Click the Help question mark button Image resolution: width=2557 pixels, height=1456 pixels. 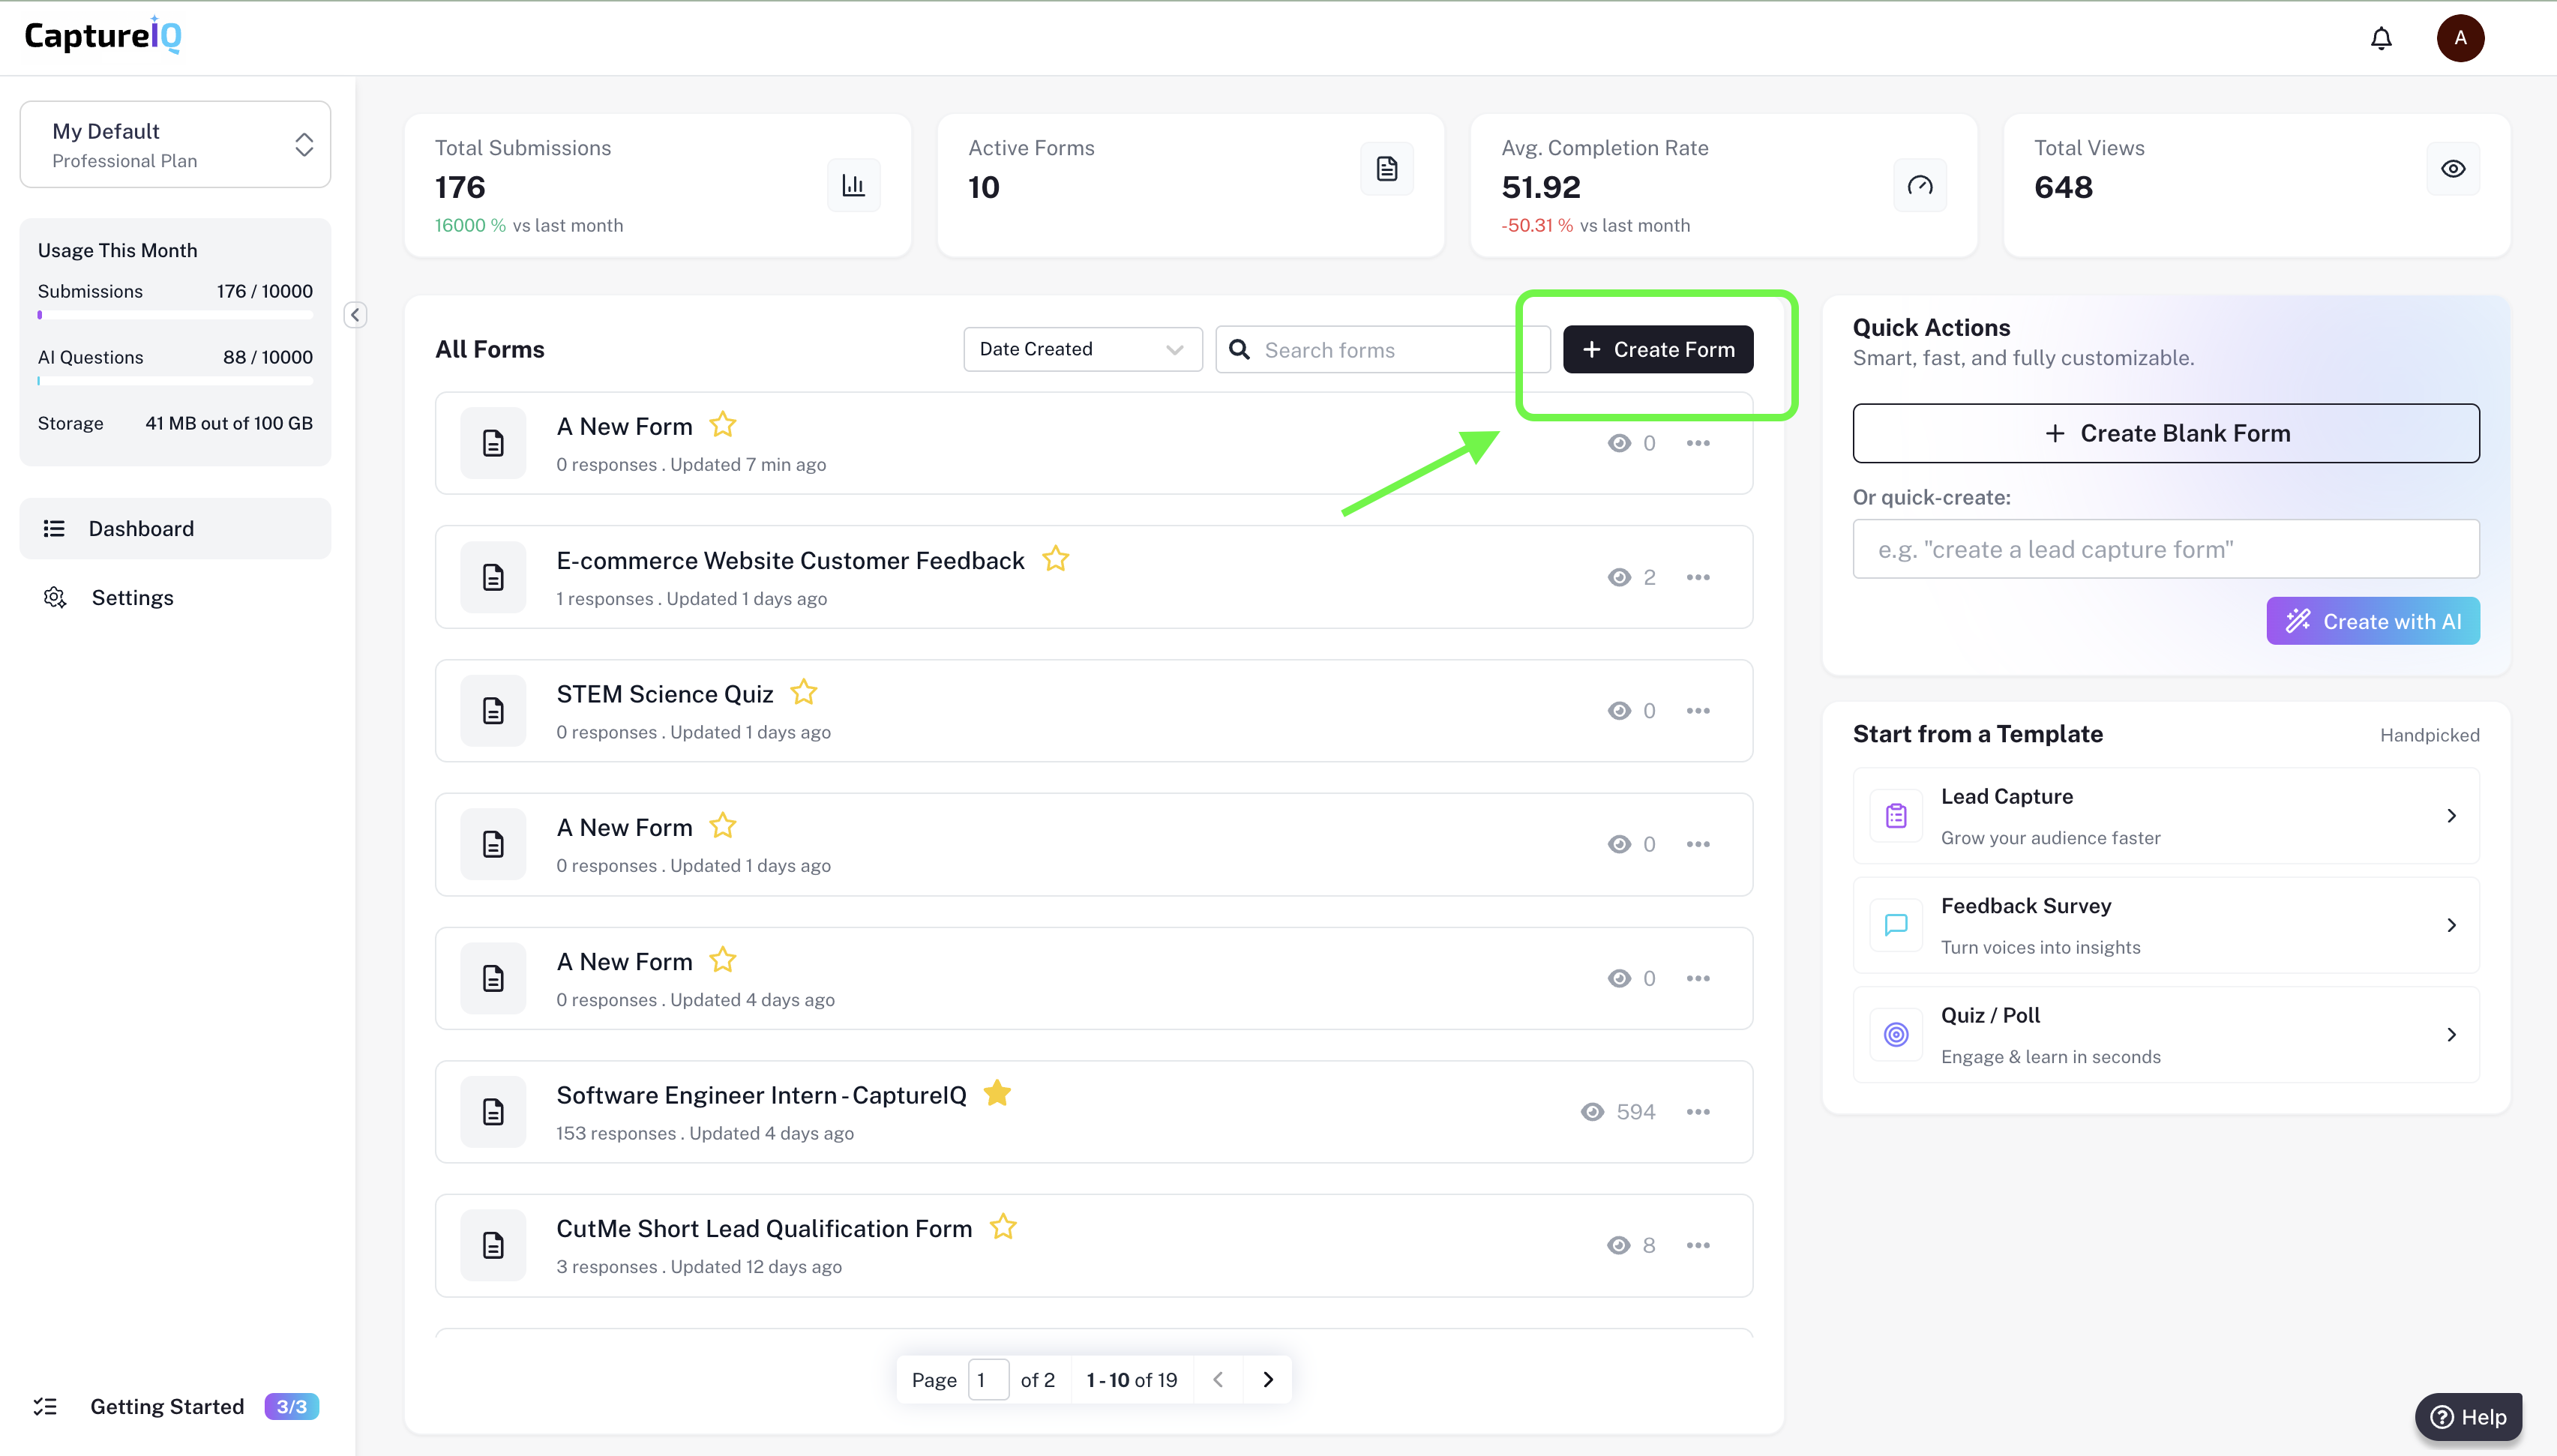coord(2468,1416)
